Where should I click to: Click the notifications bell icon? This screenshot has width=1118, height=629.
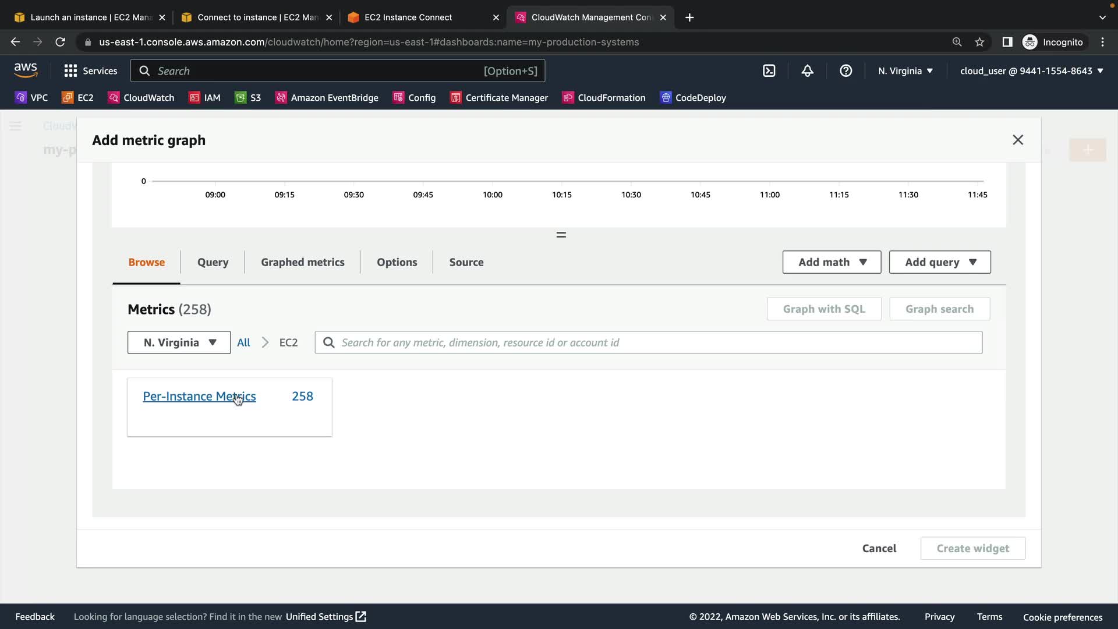[x=808, y=71]
